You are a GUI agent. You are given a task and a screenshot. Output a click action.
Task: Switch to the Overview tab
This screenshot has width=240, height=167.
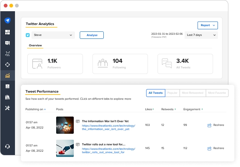tap(35, 45)
